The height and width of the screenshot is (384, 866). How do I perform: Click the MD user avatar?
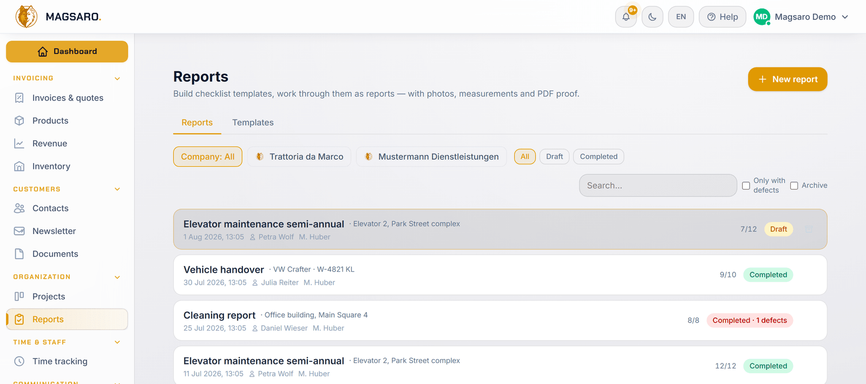762,17
